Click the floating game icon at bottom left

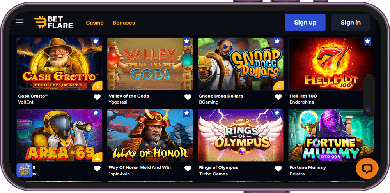coord(24,170)
